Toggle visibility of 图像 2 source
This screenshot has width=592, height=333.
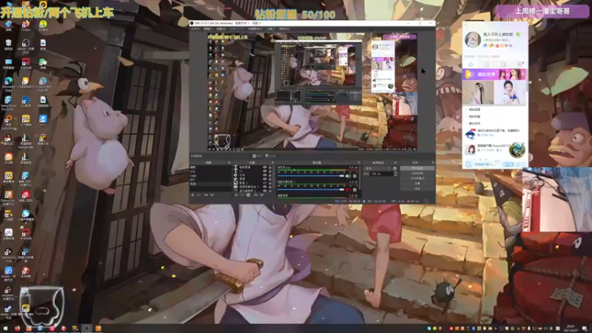265,183
